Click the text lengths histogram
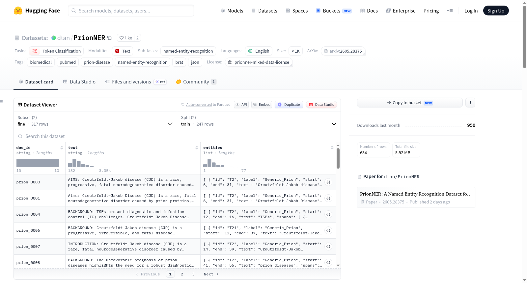Image resolution: width=527 pixels, height=283 pixels. pos(90,163)
